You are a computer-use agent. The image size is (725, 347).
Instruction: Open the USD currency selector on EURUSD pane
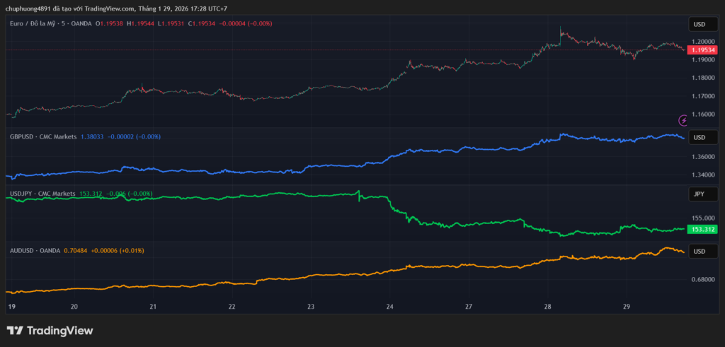(x=699, y=24)
